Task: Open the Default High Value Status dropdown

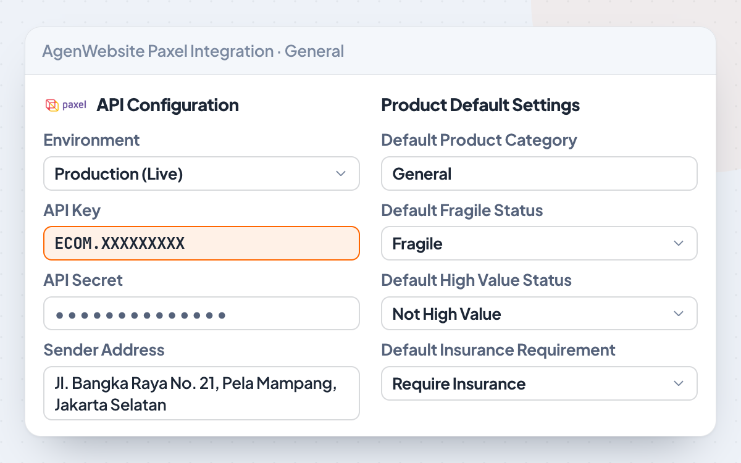Action: pyautogui.click(x=539, y=314)
